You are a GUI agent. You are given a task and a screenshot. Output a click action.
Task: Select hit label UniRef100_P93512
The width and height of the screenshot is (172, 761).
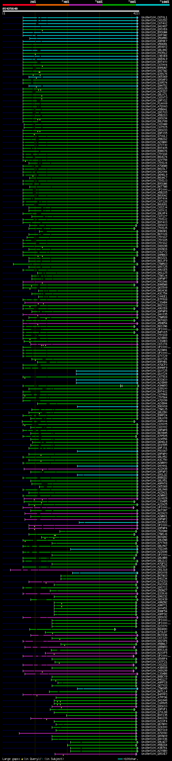[154, 53]
